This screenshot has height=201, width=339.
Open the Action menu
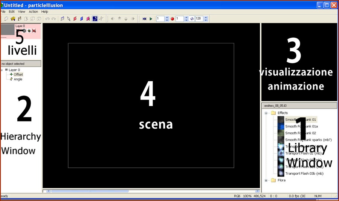pyautogui.click(x=33, y=12)
